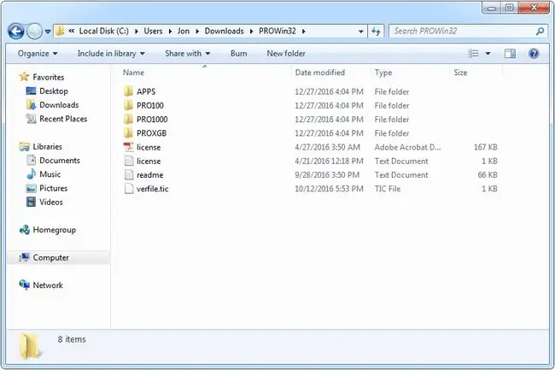Click the large folder icon in details pane
The width and height of the screenshot is (555, 370).
(x=30, y=347)
